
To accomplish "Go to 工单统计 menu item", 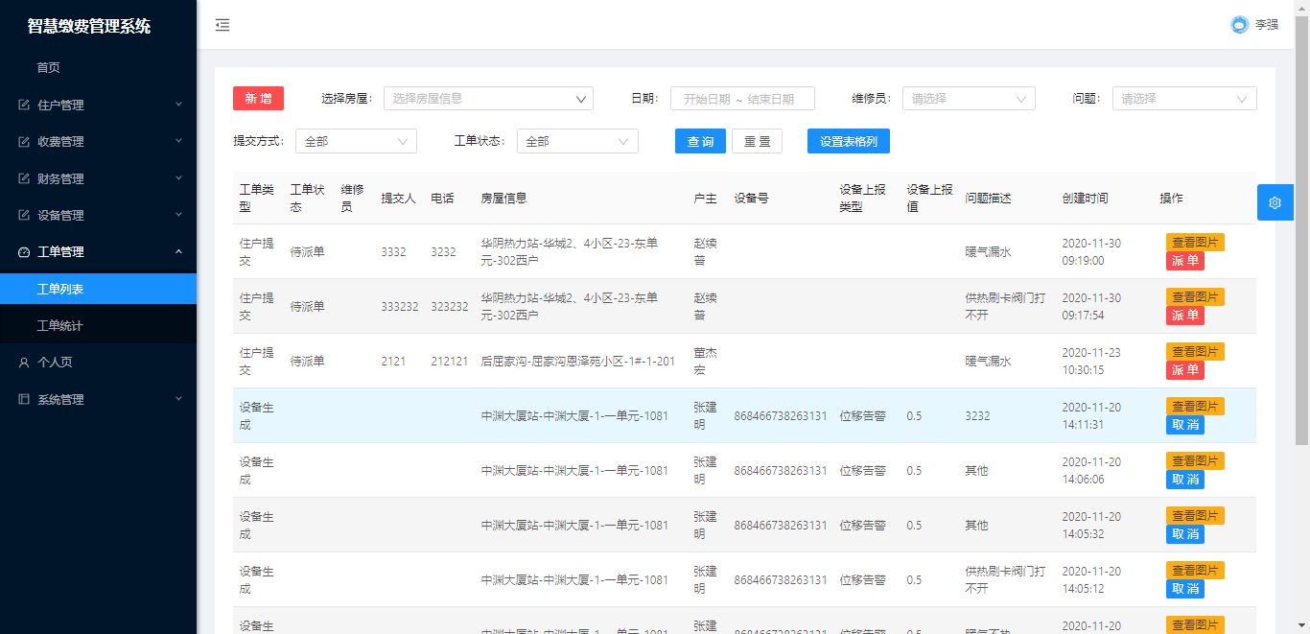I will click(59, 326).
